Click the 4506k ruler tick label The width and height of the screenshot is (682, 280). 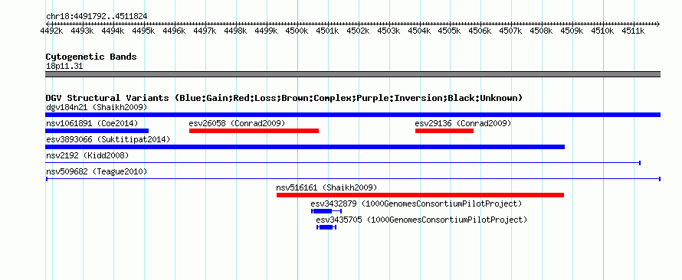pyautogui.click(x=480, y=31)
